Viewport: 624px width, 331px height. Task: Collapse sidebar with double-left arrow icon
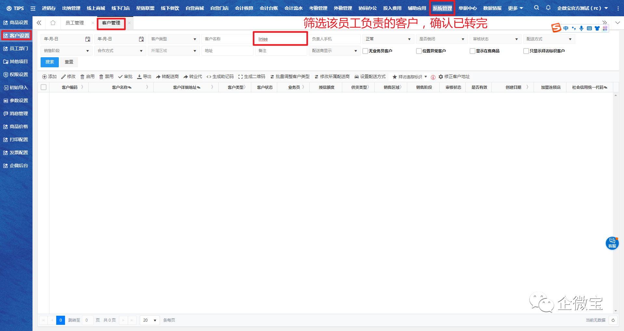tap(39, 23)
